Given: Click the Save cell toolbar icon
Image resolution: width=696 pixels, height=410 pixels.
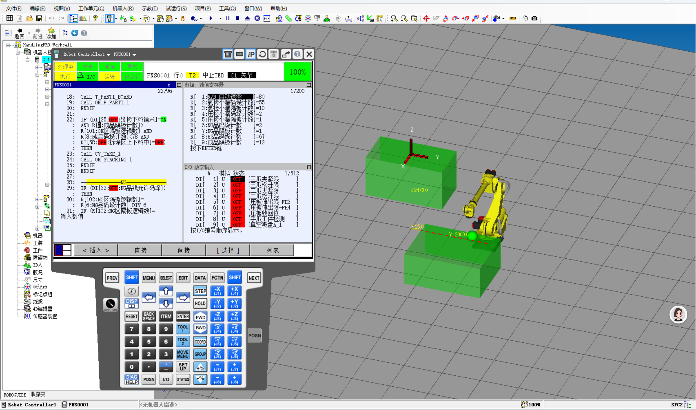Looking at the screenshot, I should click(x=39, y=18).
